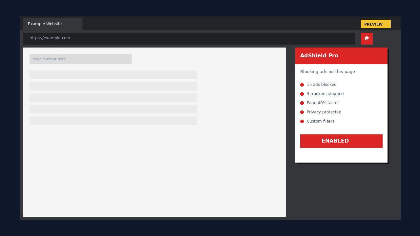The height and width of the screenshot is (236, 420).
Task: Expand the 3 trackers stopped entry
Action: [x=325, y=93]
